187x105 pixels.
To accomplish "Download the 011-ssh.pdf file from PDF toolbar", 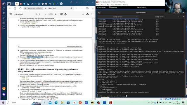I will point(83,14).
